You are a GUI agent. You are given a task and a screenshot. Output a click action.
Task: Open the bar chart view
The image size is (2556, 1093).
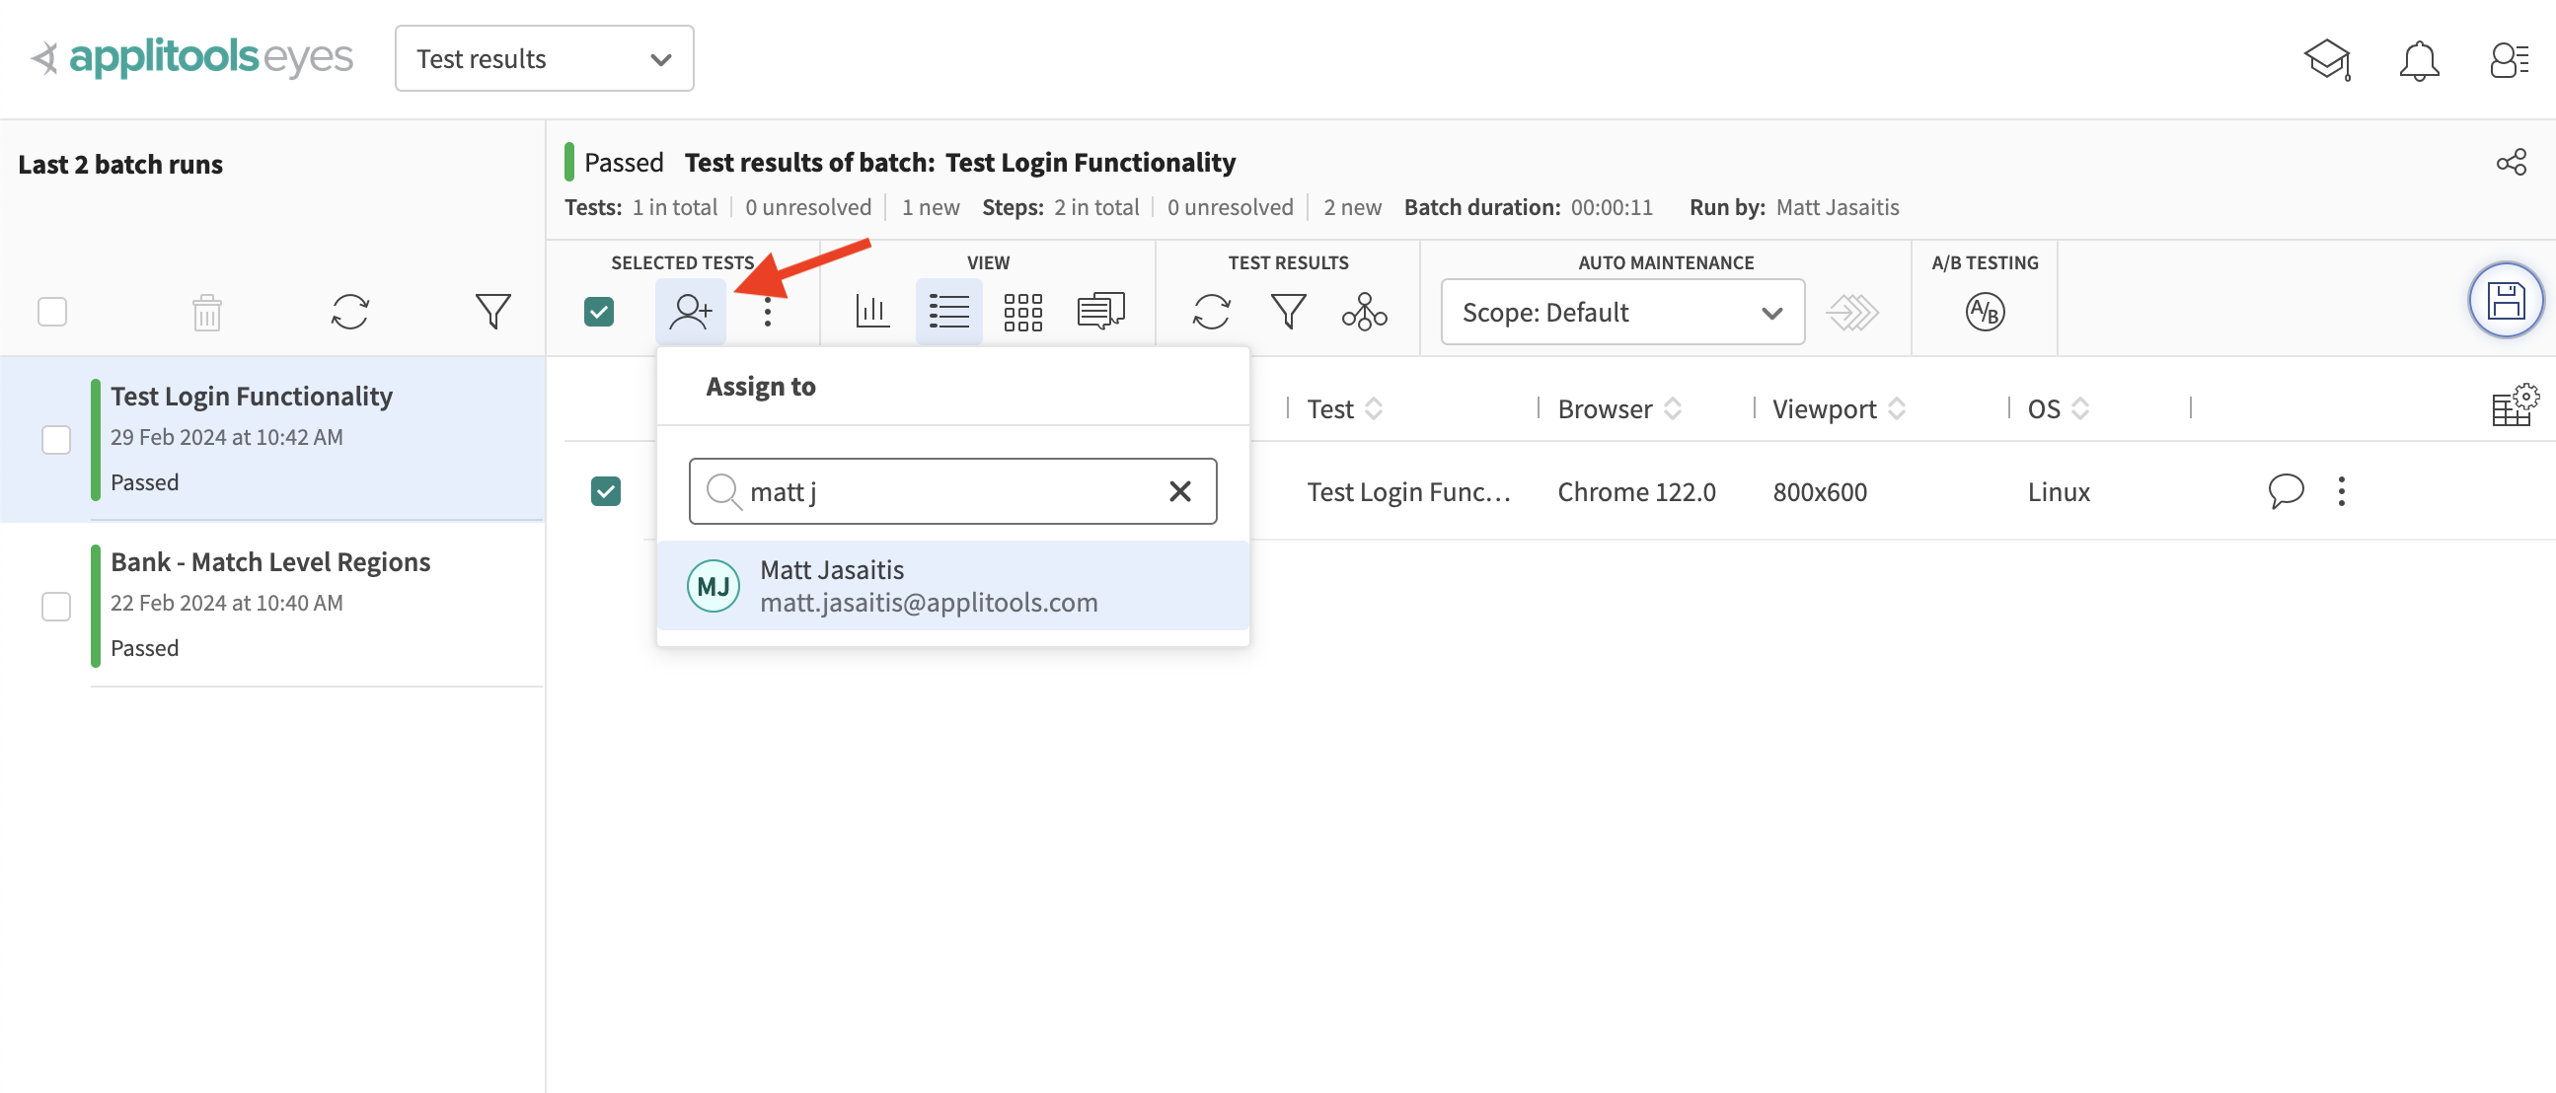(x=871, y=312)
